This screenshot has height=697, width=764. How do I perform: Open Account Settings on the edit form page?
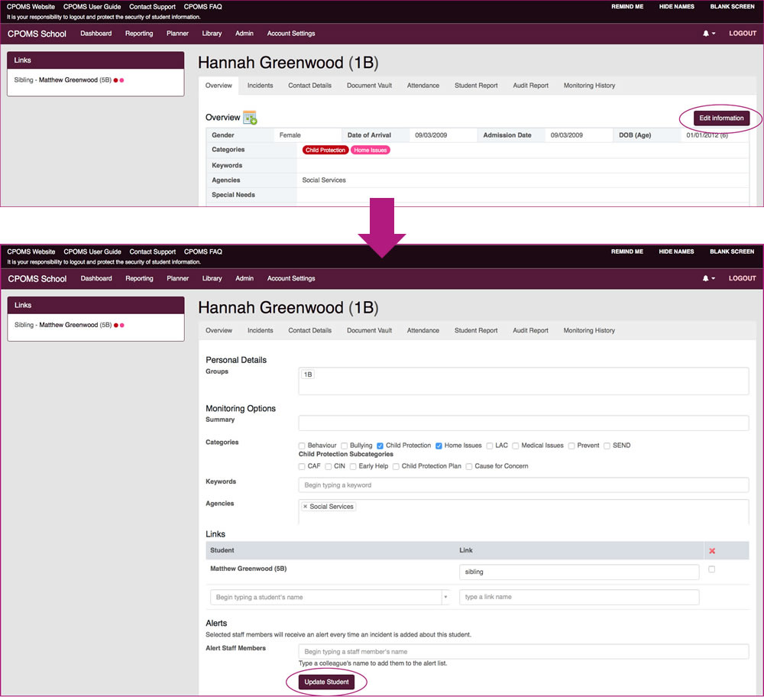coord(291,278)
